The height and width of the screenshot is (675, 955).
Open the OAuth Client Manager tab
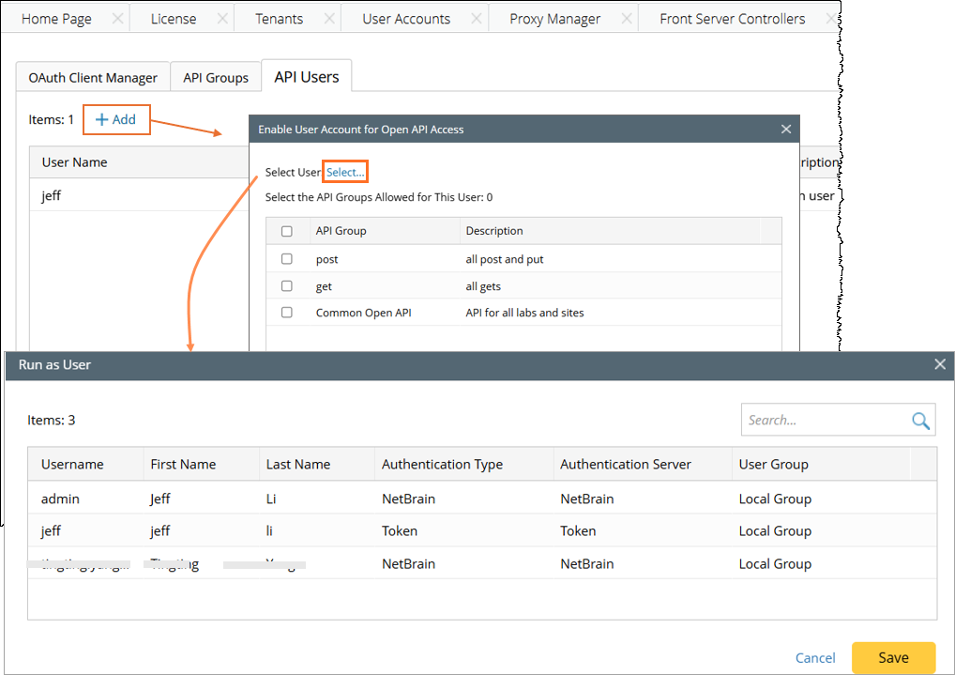[93, 78]
